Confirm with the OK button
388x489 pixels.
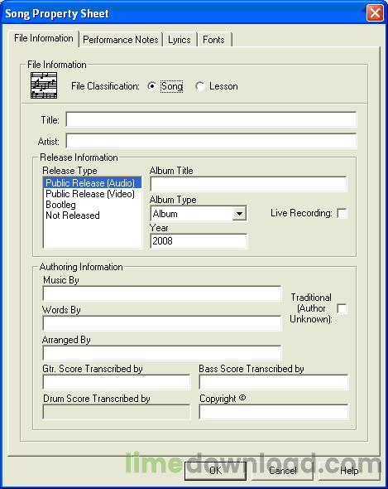point(215,470)
